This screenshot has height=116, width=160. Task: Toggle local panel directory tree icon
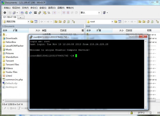(x=74, y=22)
